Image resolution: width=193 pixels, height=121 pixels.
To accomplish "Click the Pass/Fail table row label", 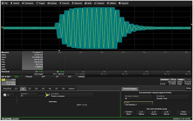I will (5, 72).
